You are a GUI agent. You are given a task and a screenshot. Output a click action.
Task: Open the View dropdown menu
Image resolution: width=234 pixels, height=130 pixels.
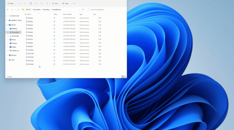66,4
